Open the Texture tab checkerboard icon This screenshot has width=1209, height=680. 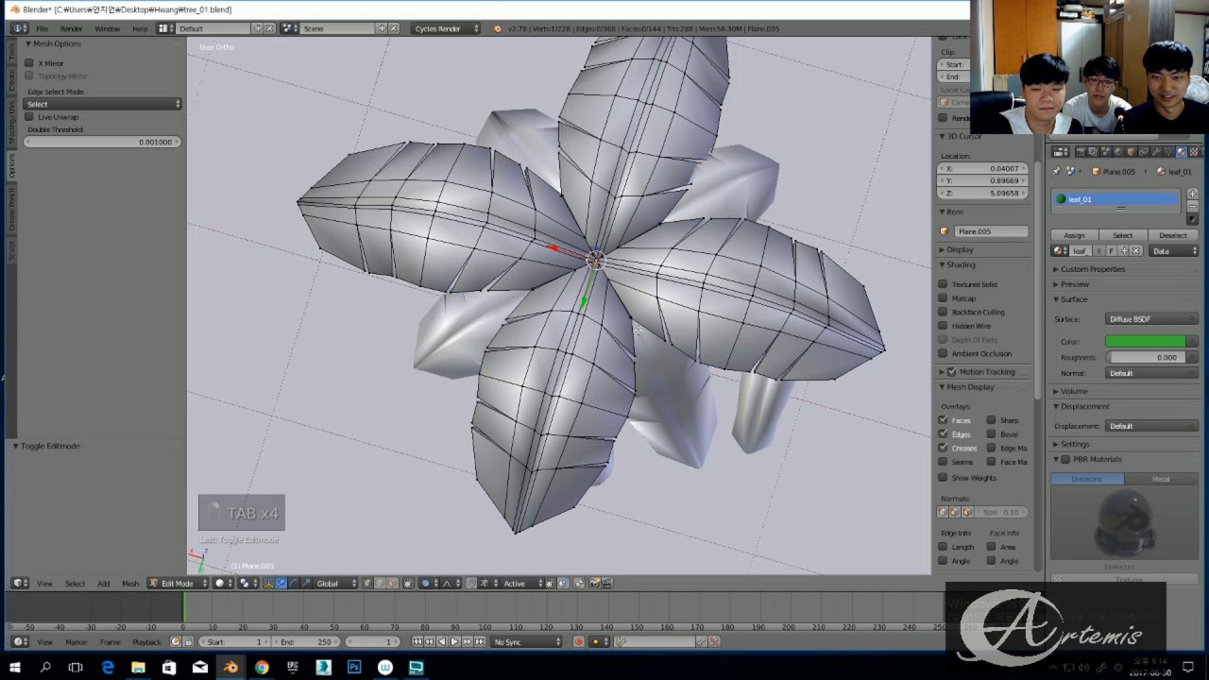1193,152
